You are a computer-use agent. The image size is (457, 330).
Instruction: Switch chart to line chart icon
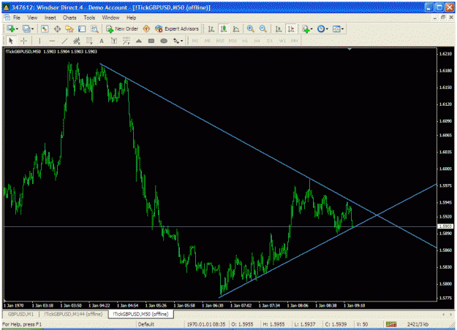coord(236,28)
